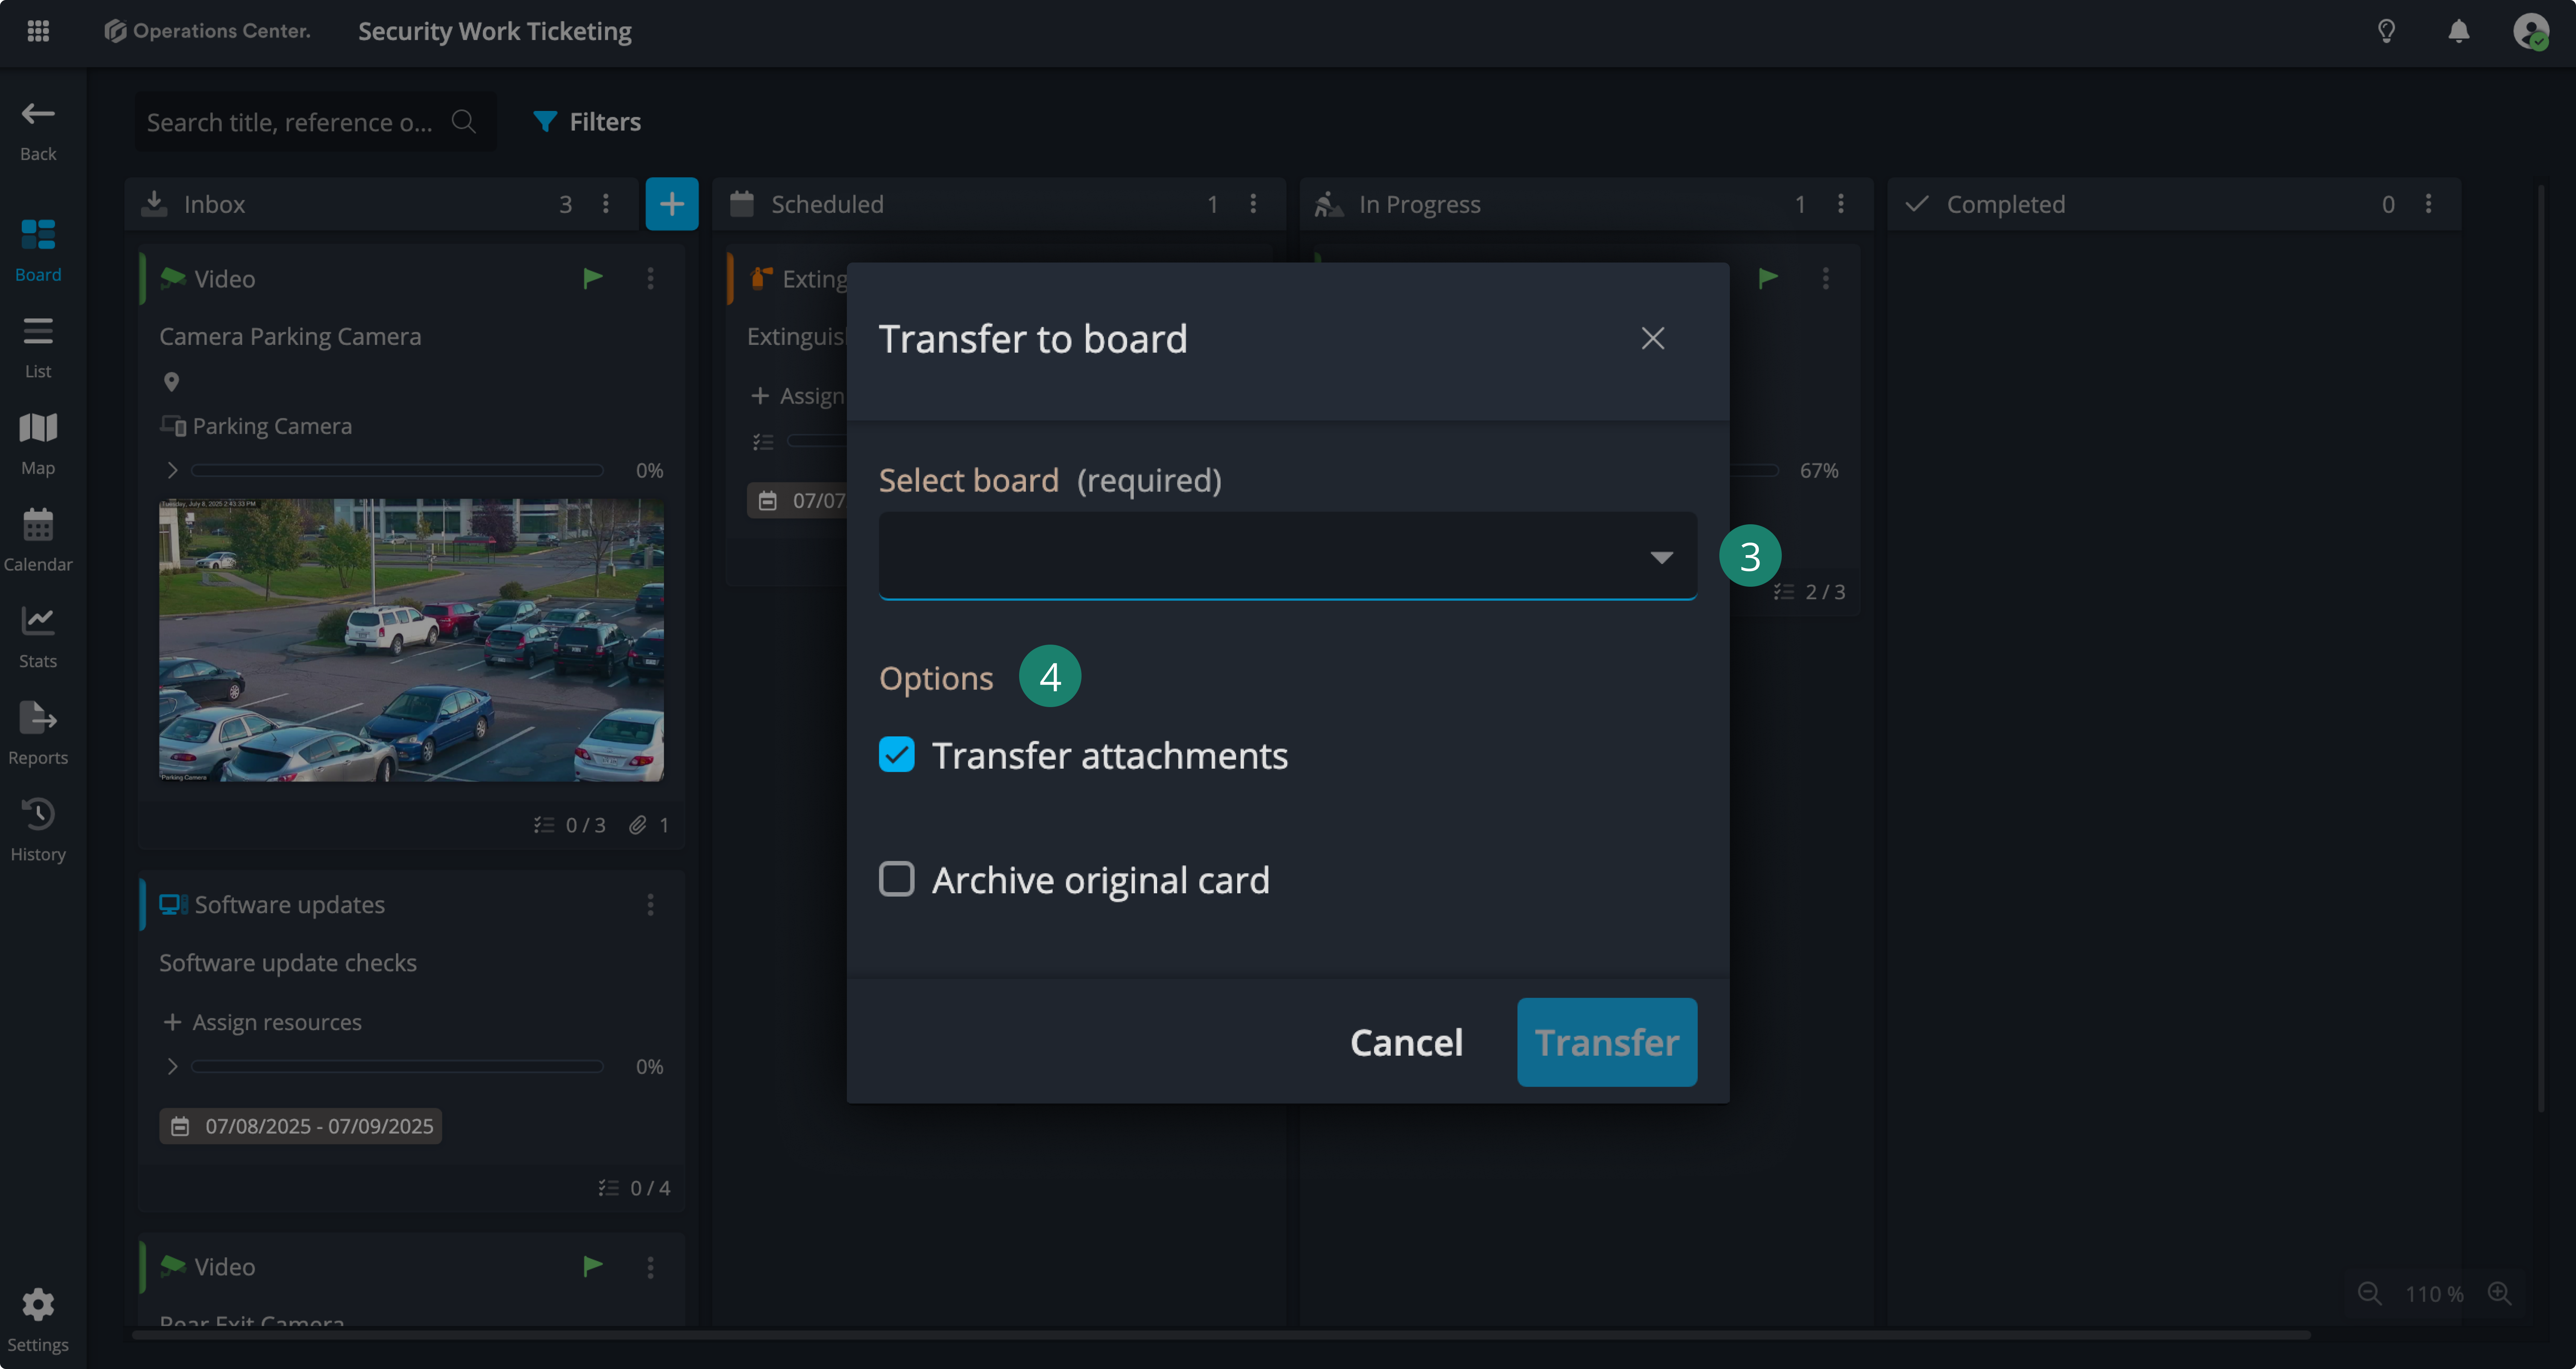Click progress bar on Camera Parking Camera card
This screenshot has height=1369, width=2576.
click(397, 470)
